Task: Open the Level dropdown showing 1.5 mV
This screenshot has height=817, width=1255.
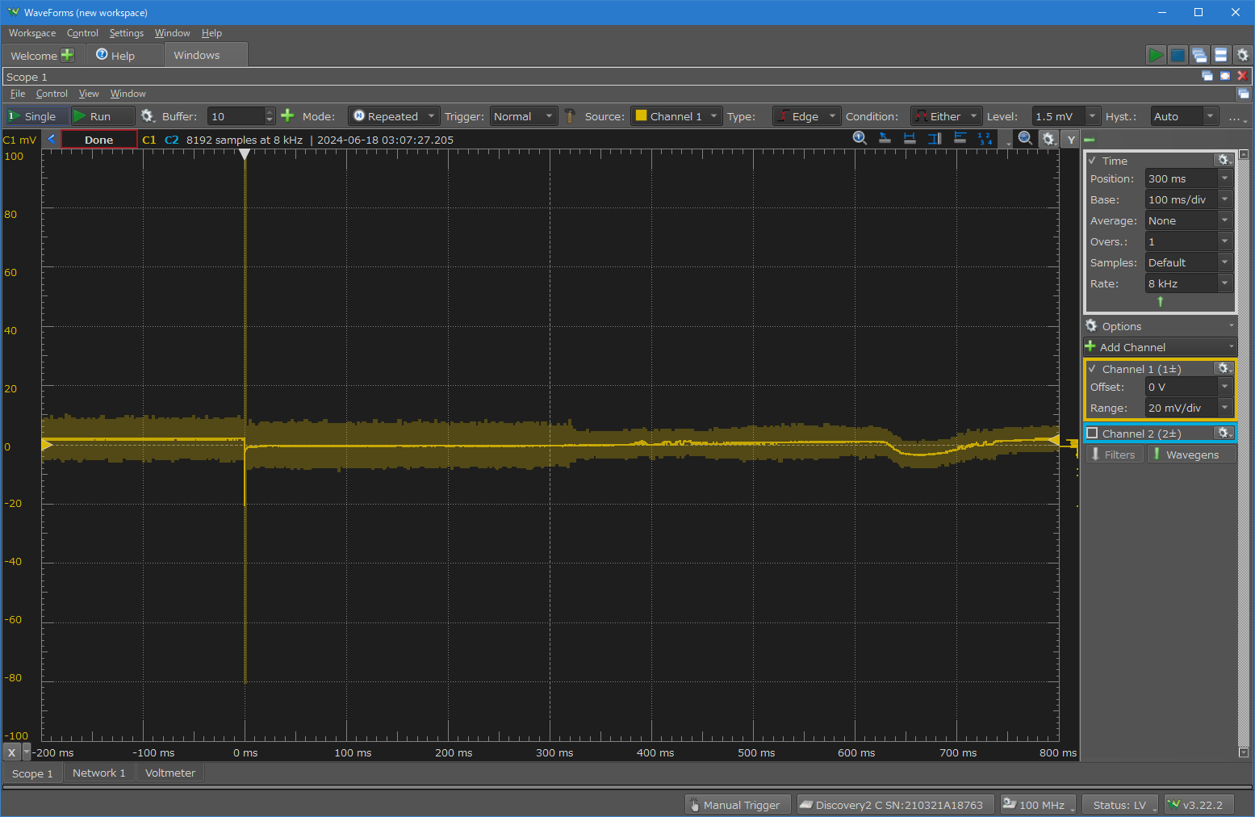Action: click(x=1065, y=116)
